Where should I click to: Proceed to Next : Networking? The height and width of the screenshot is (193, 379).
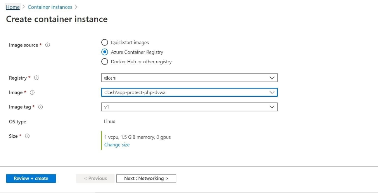coord(146,178)
